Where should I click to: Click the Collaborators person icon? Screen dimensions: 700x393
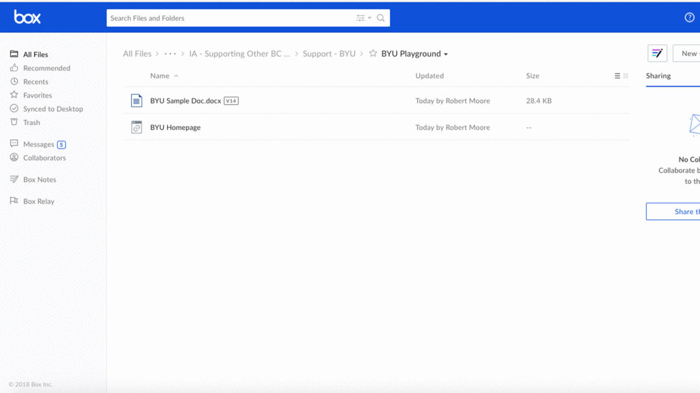14,157
